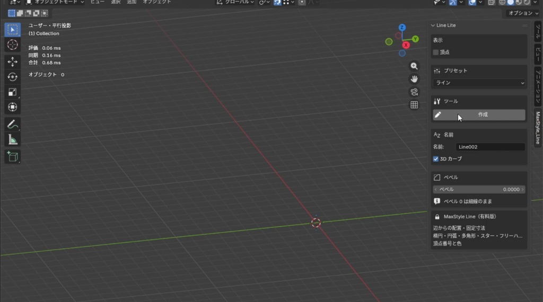Select material preview viewport shading
The width and height of the screenshot is (543, 302).
point(519,2)
